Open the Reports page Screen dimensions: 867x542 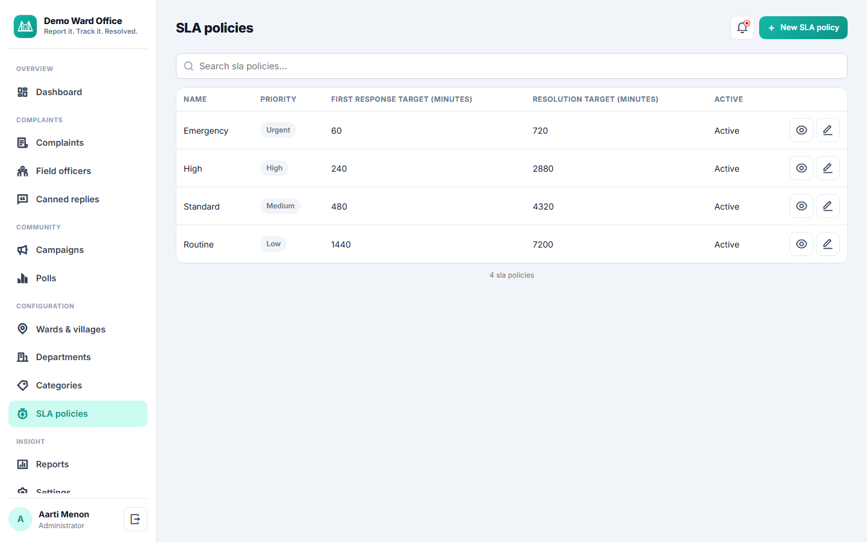point(78,464)
